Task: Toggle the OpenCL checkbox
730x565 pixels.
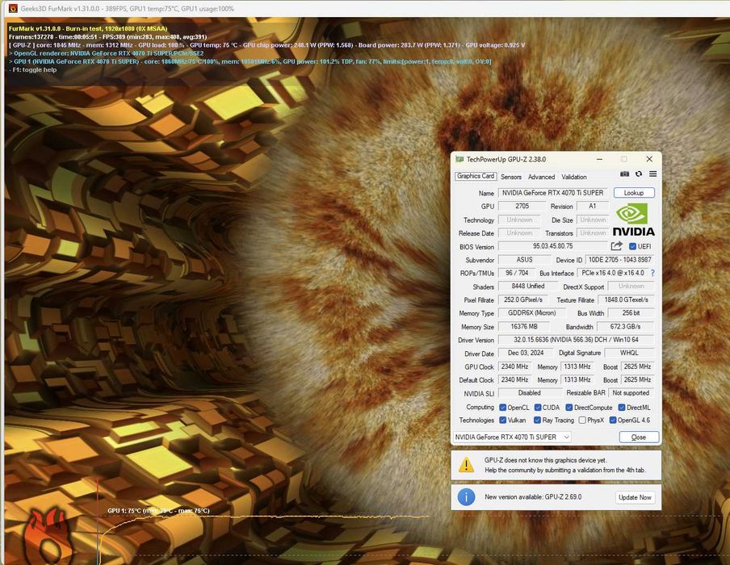Action: pyautogui.click(x=502, y=408)
